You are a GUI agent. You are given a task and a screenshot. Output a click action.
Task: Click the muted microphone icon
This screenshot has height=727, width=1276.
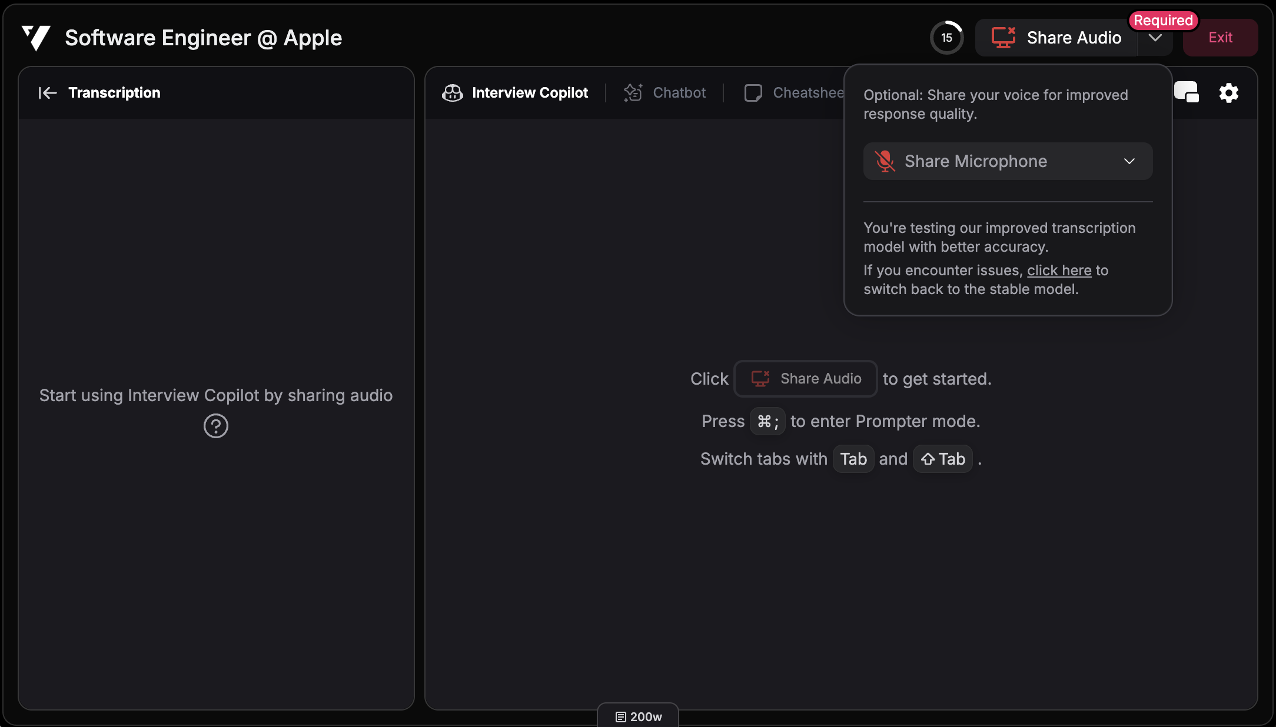coord(885,161)
